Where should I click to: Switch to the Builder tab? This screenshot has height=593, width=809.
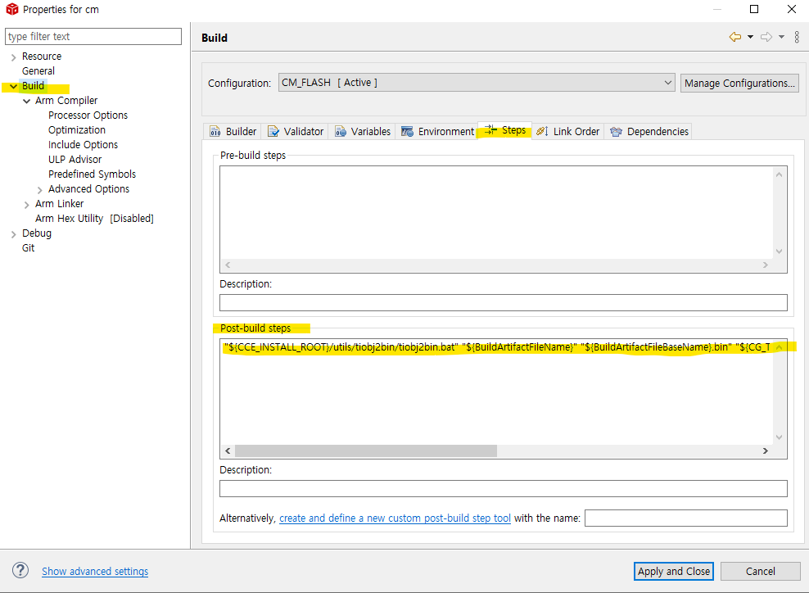click(233, 132)
